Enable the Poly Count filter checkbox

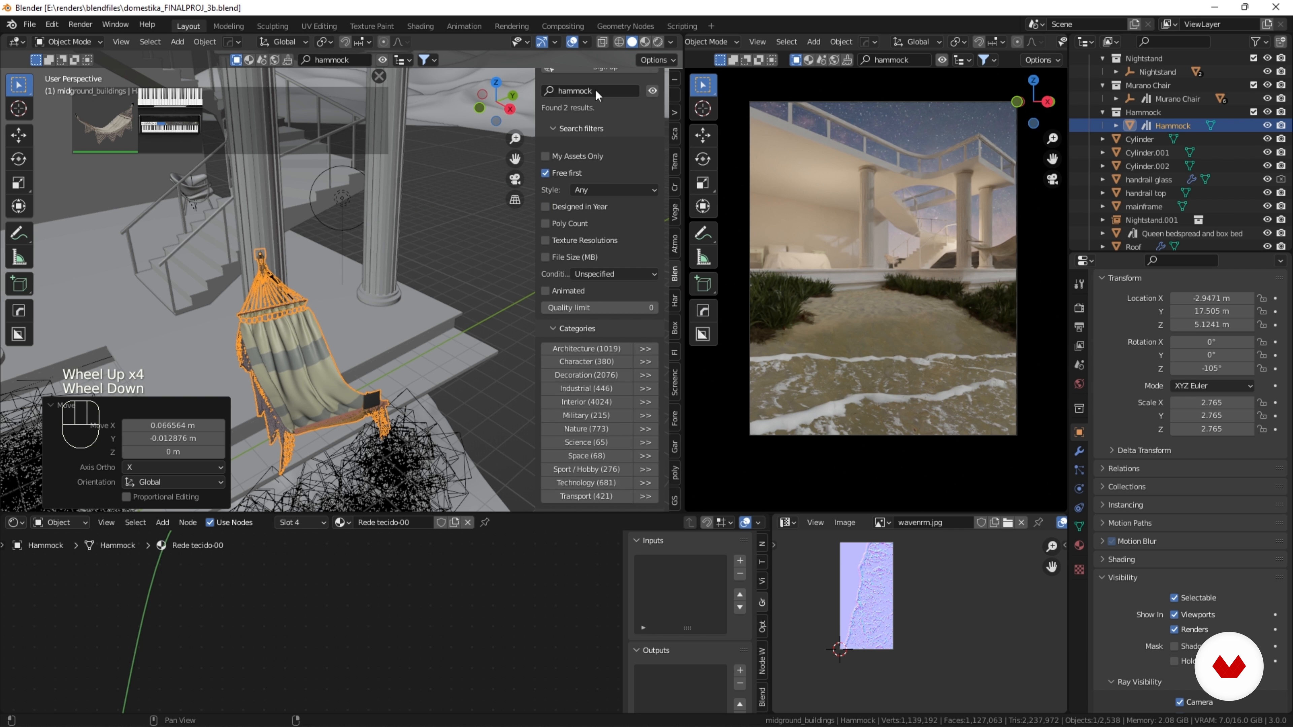click(545, 223)
